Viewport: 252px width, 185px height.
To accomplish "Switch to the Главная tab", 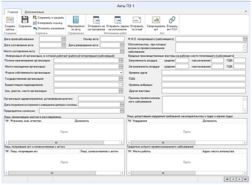I will tap(13, 12).
